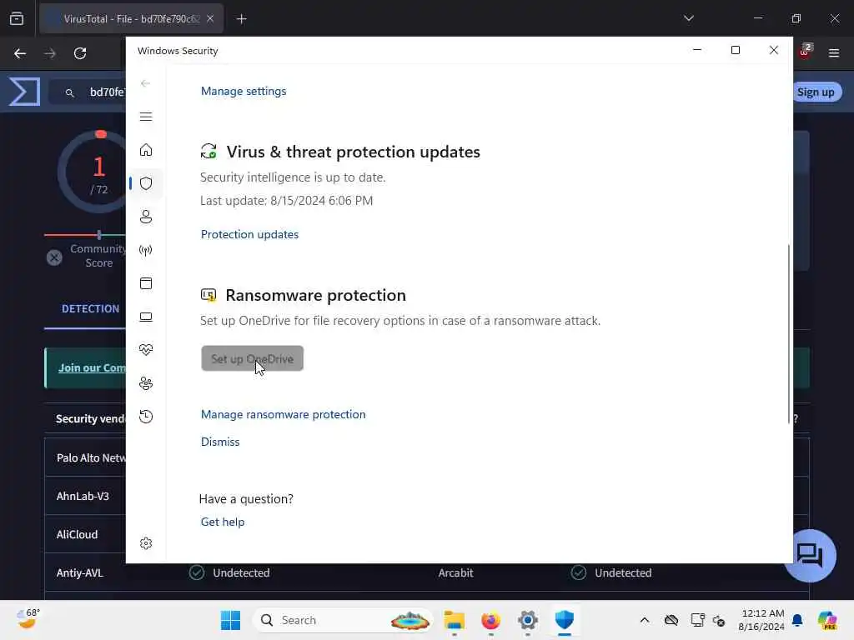The width and height of the screenshot is (854, 640).
Task: Click the VirusTotal logo icon
Action: [24, 92]
